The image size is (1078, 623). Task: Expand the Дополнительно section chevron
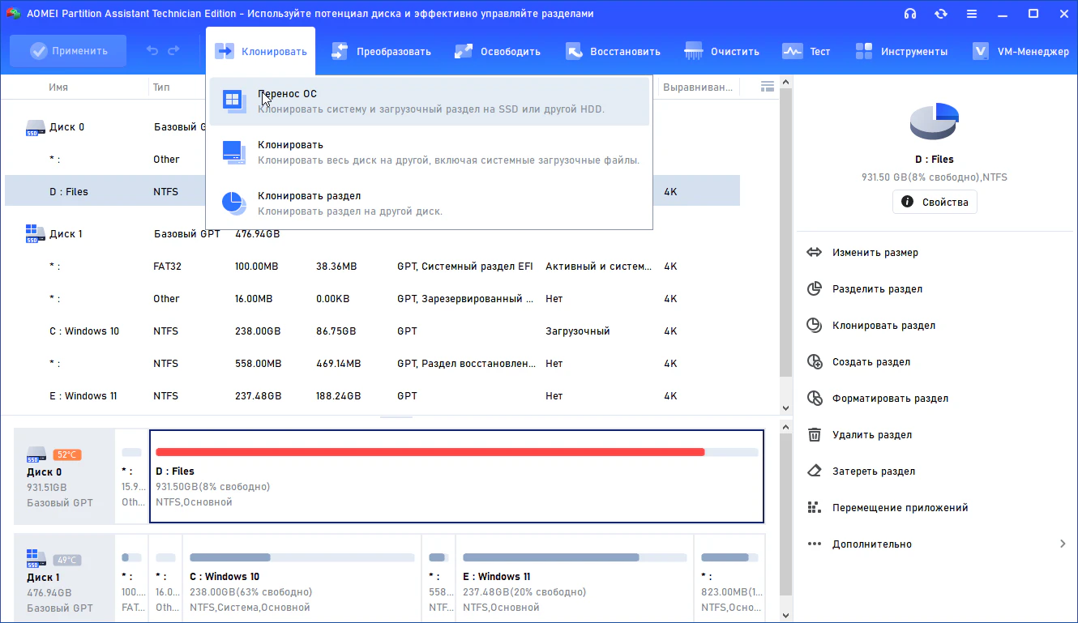pyautogui.click(x=1063, y=544)
